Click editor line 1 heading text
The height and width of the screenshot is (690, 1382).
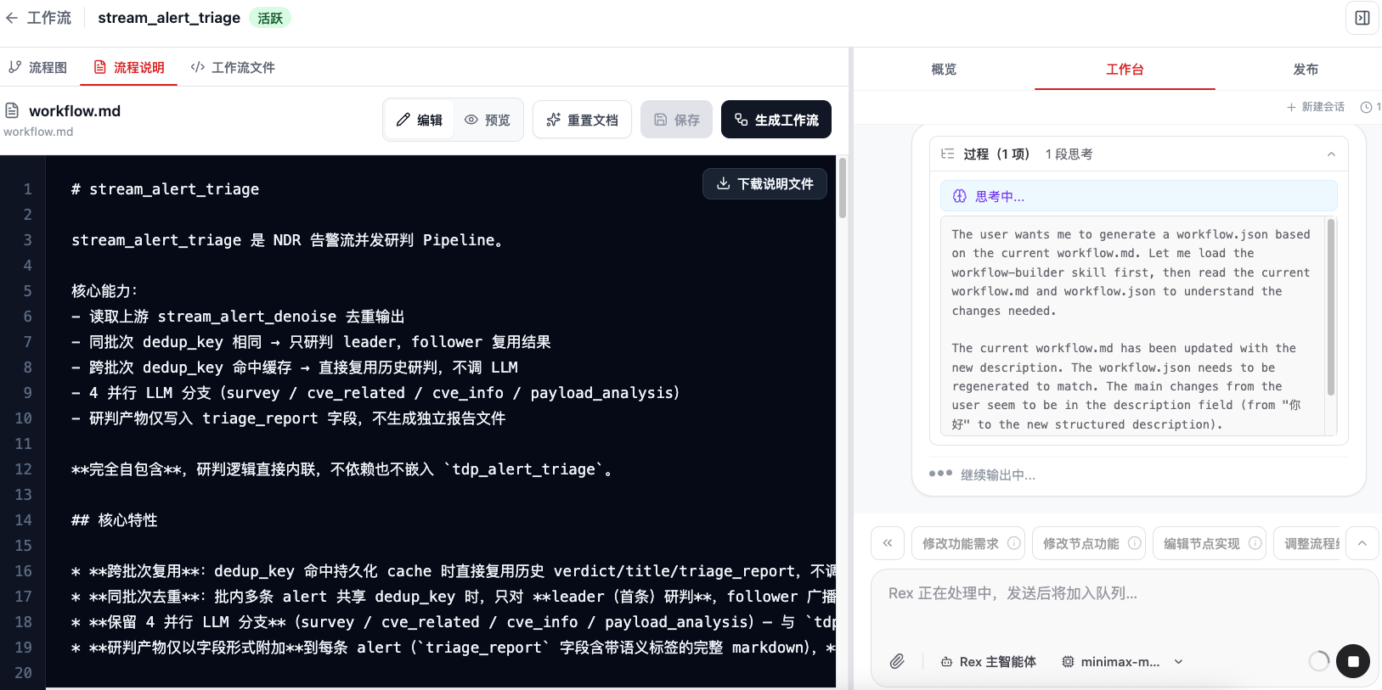[x=166, y=189]
